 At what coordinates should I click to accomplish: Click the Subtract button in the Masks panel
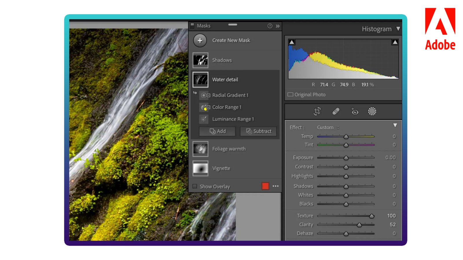pyautogui.click(x=258, y=131)
